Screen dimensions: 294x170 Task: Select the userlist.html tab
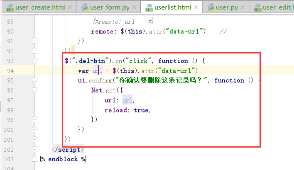[x=171, y=7]
